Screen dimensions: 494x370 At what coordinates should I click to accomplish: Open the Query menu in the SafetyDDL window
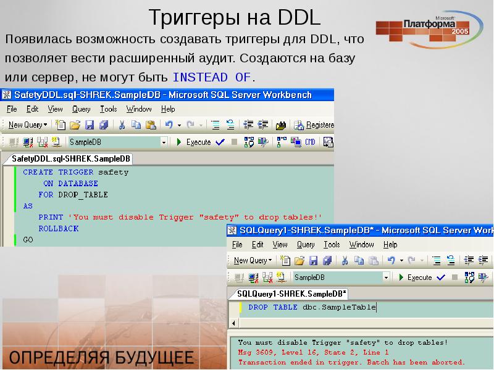81,109
